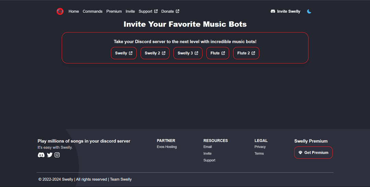Viewport: 370px width, 187px height.
Task: Open the Evos Hosting partner link
Action: [167, 147]
